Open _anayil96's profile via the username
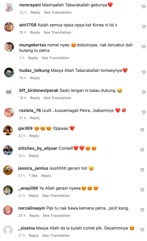 coord(28,188)
